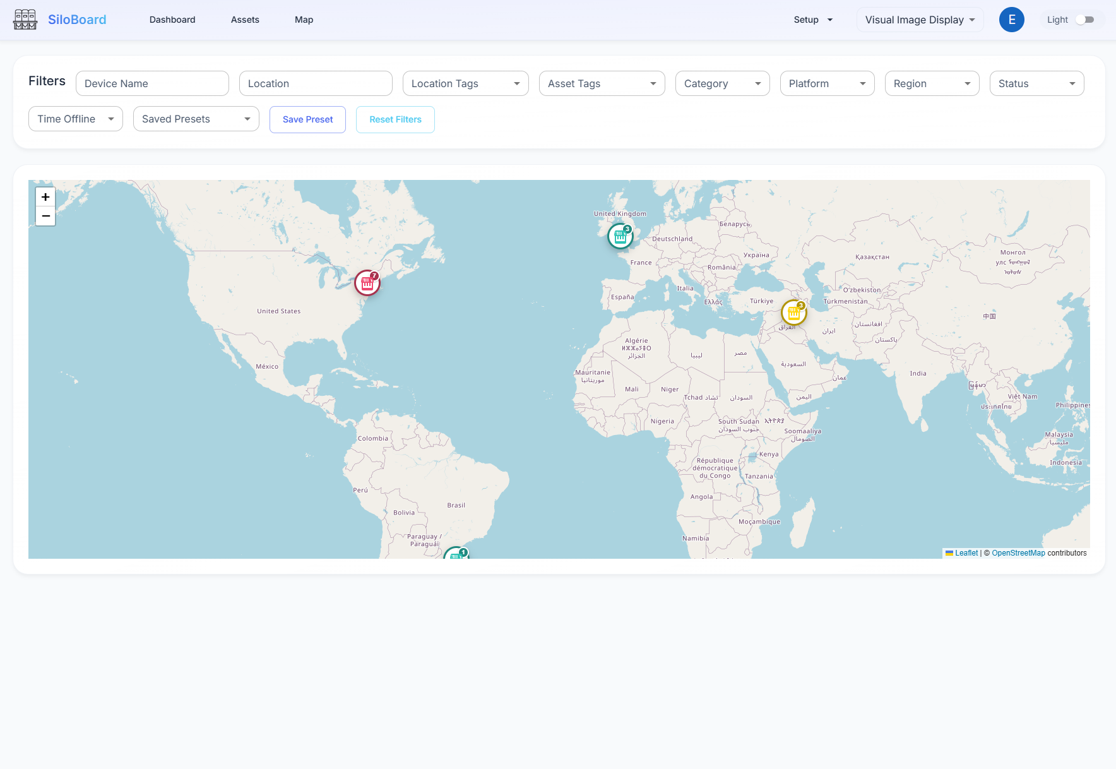Expand the Asset Tags dropdown
This screenshot has width=1116, height=769.
[602, 83]
